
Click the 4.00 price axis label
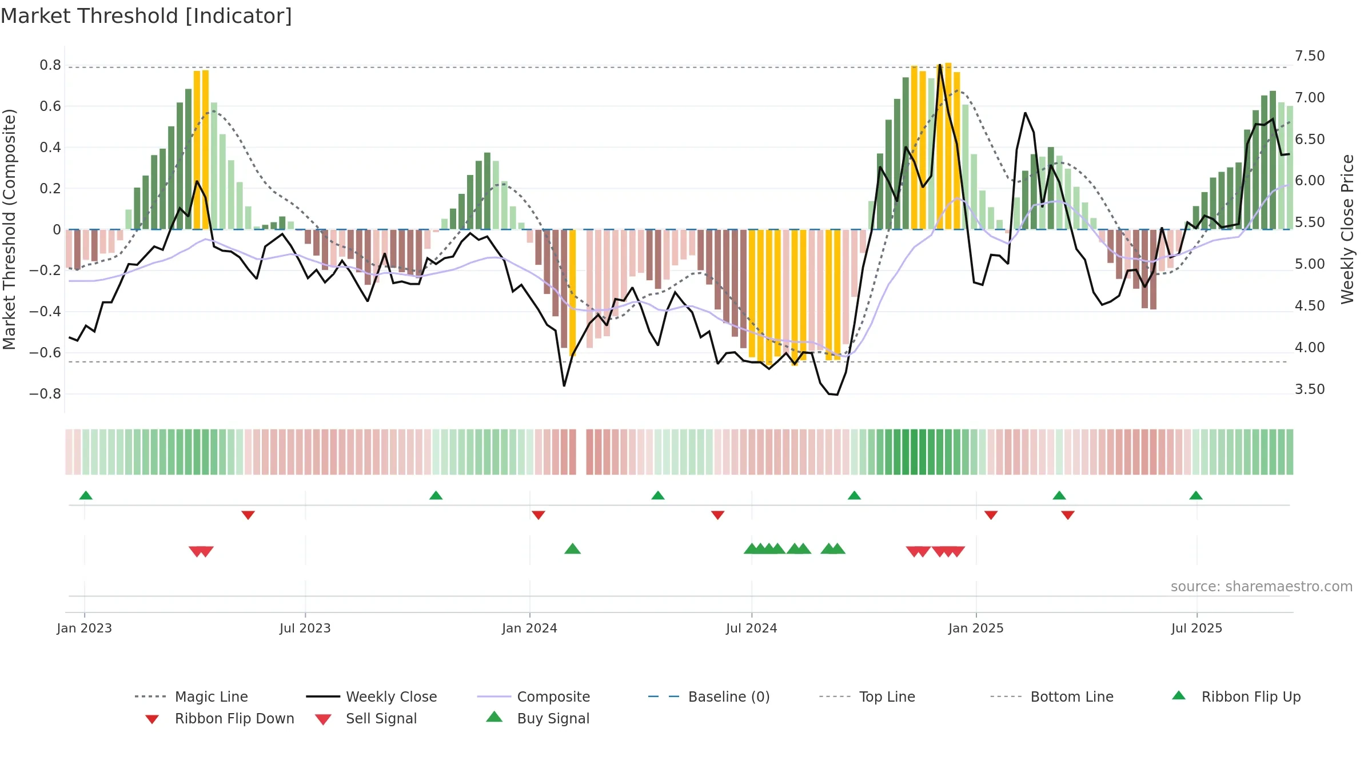click(x=1310, y=348)
